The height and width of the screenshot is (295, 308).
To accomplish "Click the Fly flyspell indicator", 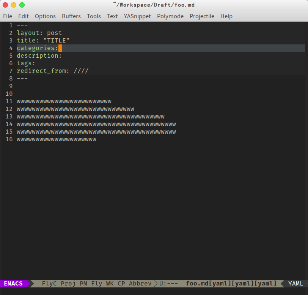I will (97, 283).
